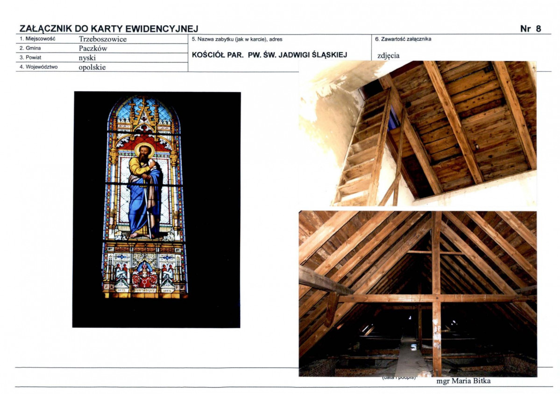
Task: Click the label 1. Miejscowość
Action: (x=37, y=39)
